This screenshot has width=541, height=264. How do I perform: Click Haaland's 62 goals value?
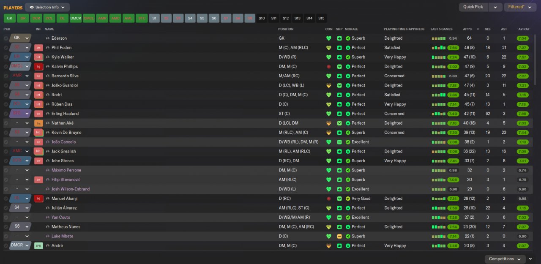(x=487, y=114)
